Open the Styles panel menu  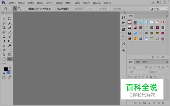(167, 16)
